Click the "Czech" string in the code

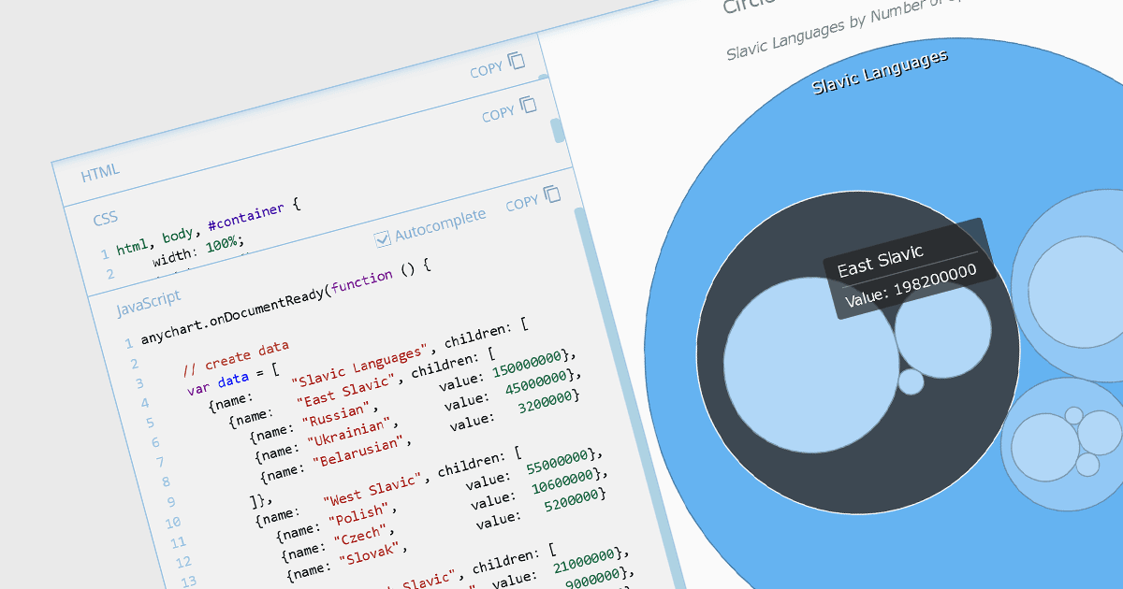tap(360, 535)
